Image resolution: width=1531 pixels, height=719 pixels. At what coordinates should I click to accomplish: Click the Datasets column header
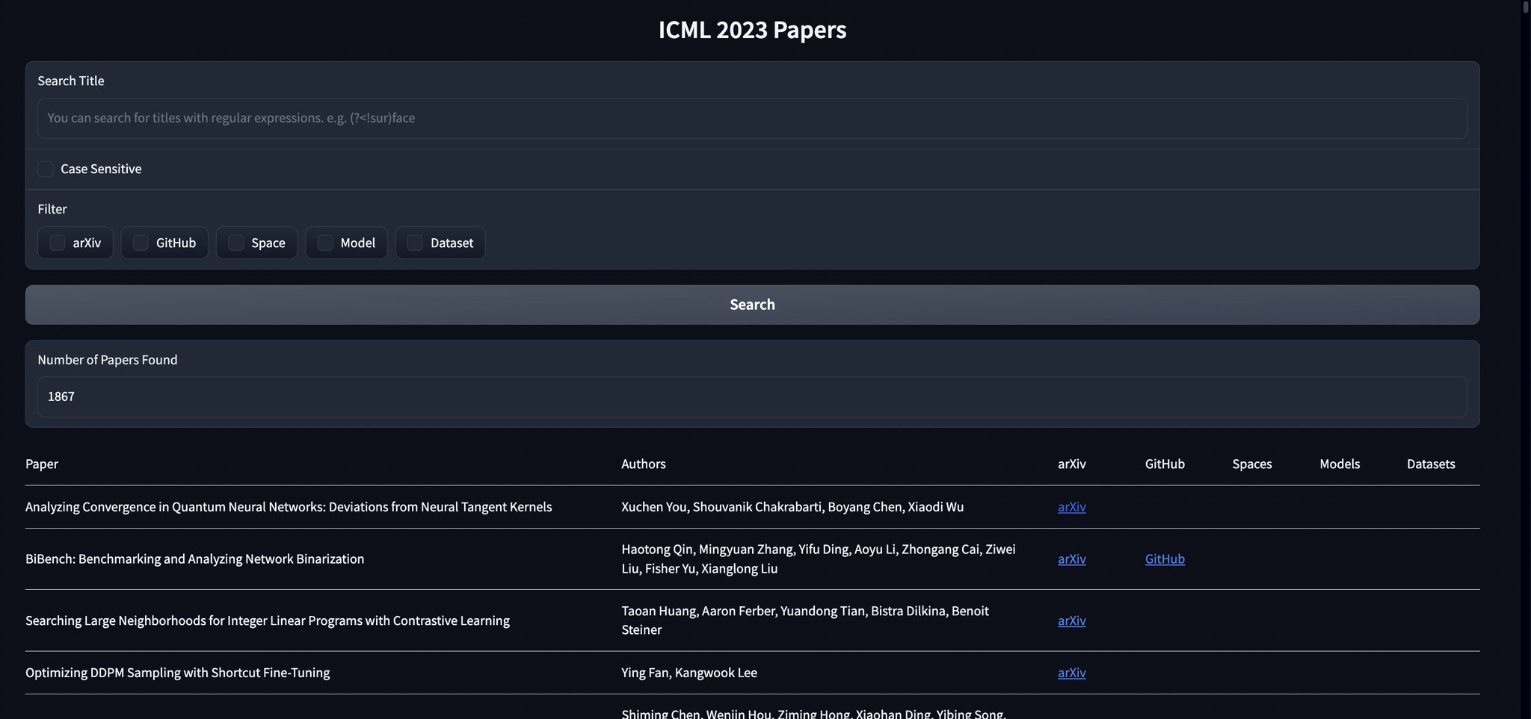pyautogui.click(x=1431, y=464)
